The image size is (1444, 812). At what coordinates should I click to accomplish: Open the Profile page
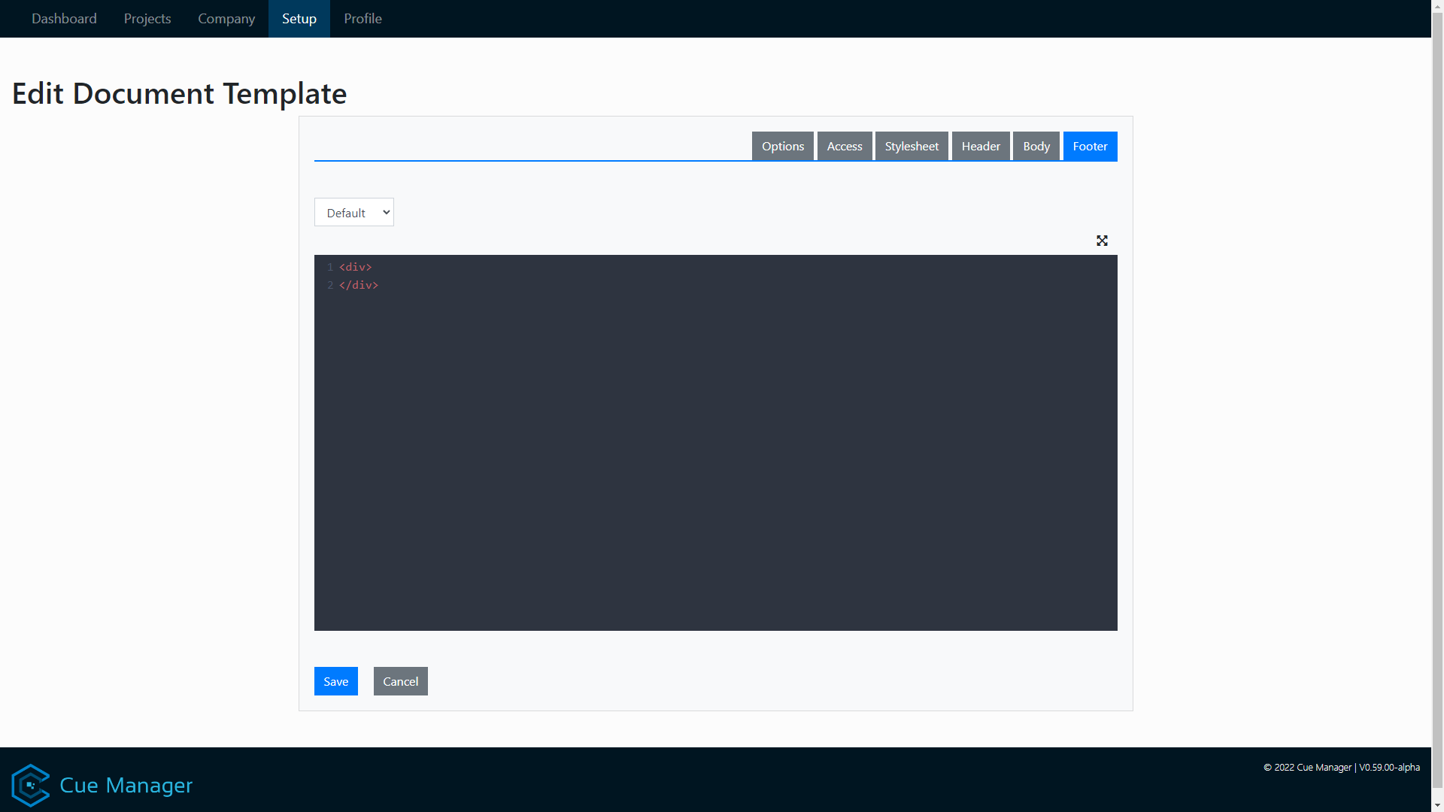(x=363, y=18)
